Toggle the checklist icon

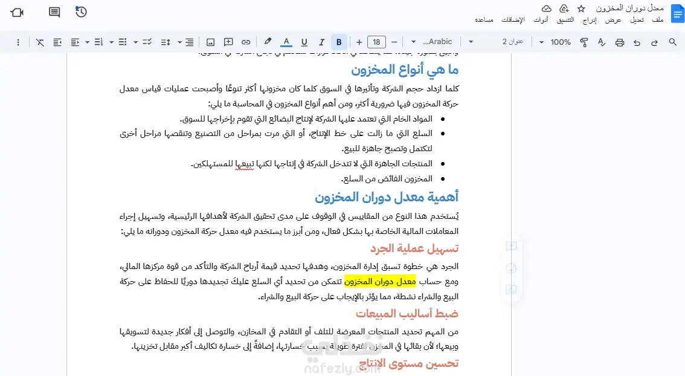(147, 42)
